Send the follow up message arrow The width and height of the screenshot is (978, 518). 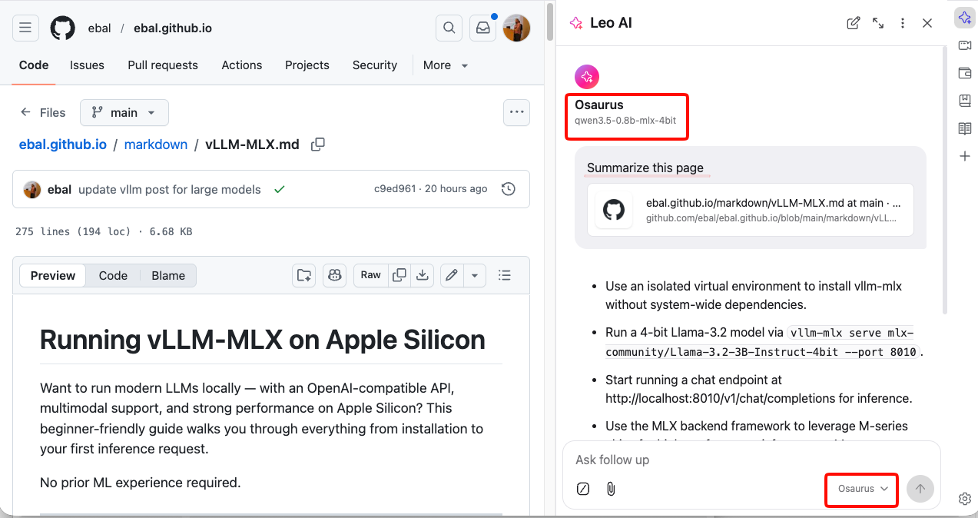pos(920,489)
